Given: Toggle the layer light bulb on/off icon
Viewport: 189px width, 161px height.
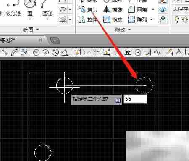Looking at the screenshot, I should click(x=177, y=19).
